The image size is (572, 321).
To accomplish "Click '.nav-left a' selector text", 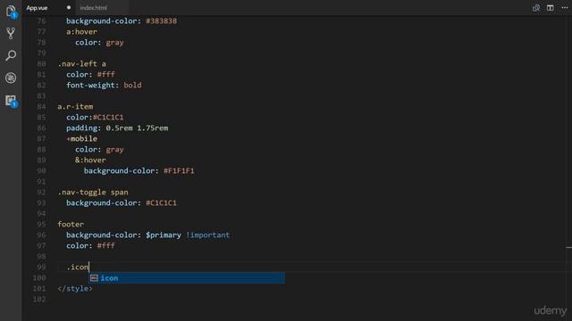I will click(x=81, y=63).
